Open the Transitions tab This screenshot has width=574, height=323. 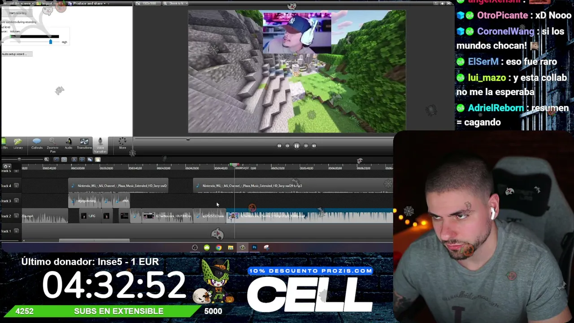(84, 144)
